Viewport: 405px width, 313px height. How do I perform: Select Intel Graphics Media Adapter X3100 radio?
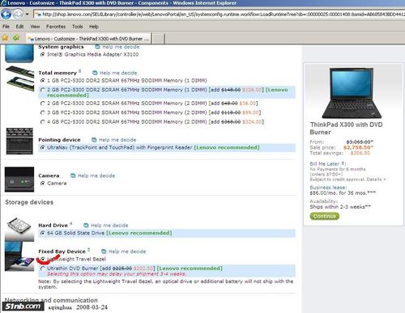click(x=42, y=54)
